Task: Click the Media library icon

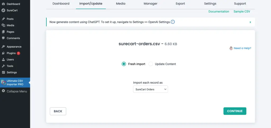Action: point(3,25)
